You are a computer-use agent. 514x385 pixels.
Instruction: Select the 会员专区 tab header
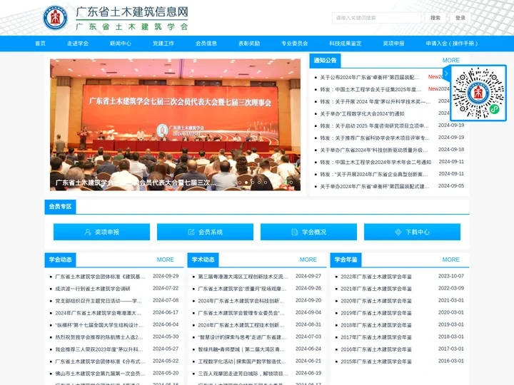coord(60,207)
